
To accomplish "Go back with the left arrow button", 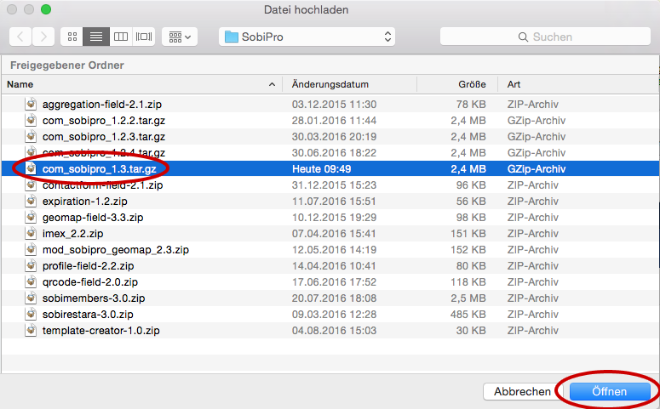I will tap(20, 37).
